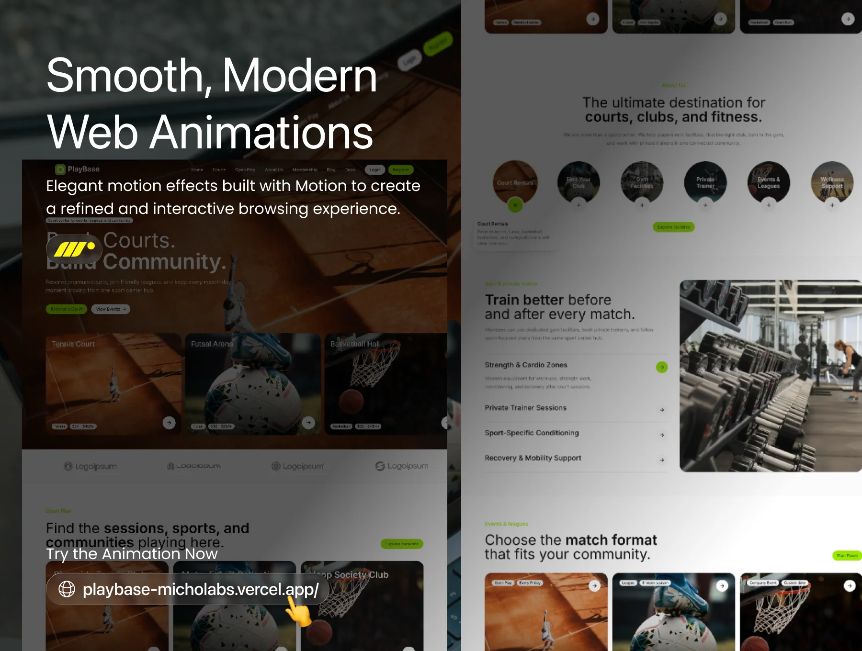
Task: Click the Plan Event button
Action: [847, 556]
